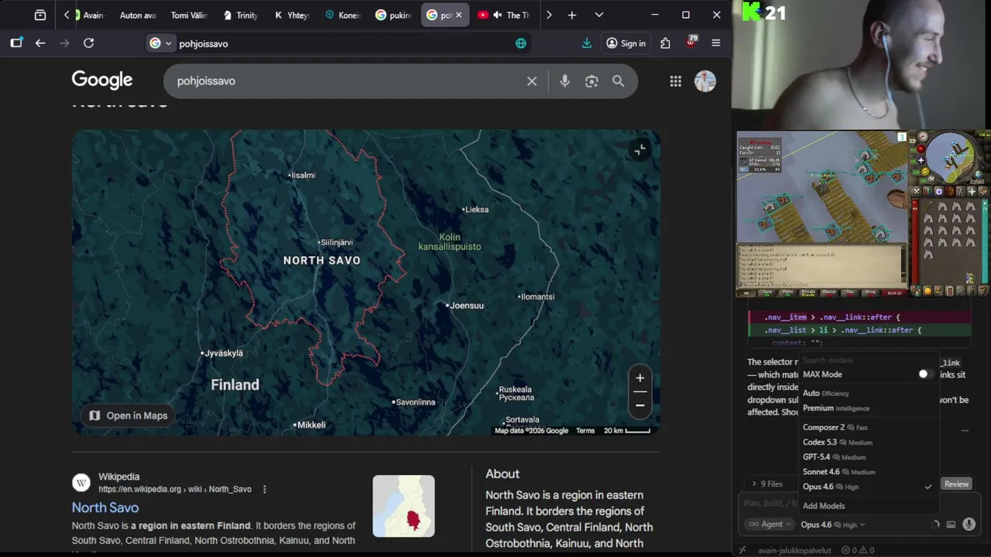Screen dimensions: 991x557
Task: Click the browser address bar
Action: pos(341,43)
